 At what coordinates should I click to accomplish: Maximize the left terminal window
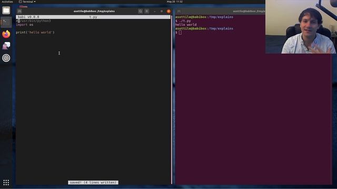point(162,11)
